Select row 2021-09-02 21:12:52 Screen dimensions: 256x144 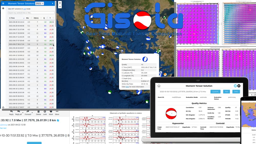click(x=31, y=70)
